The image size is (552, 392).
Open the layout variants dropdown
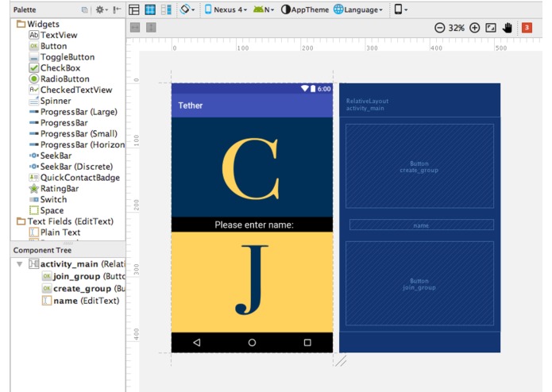(400, 10)
